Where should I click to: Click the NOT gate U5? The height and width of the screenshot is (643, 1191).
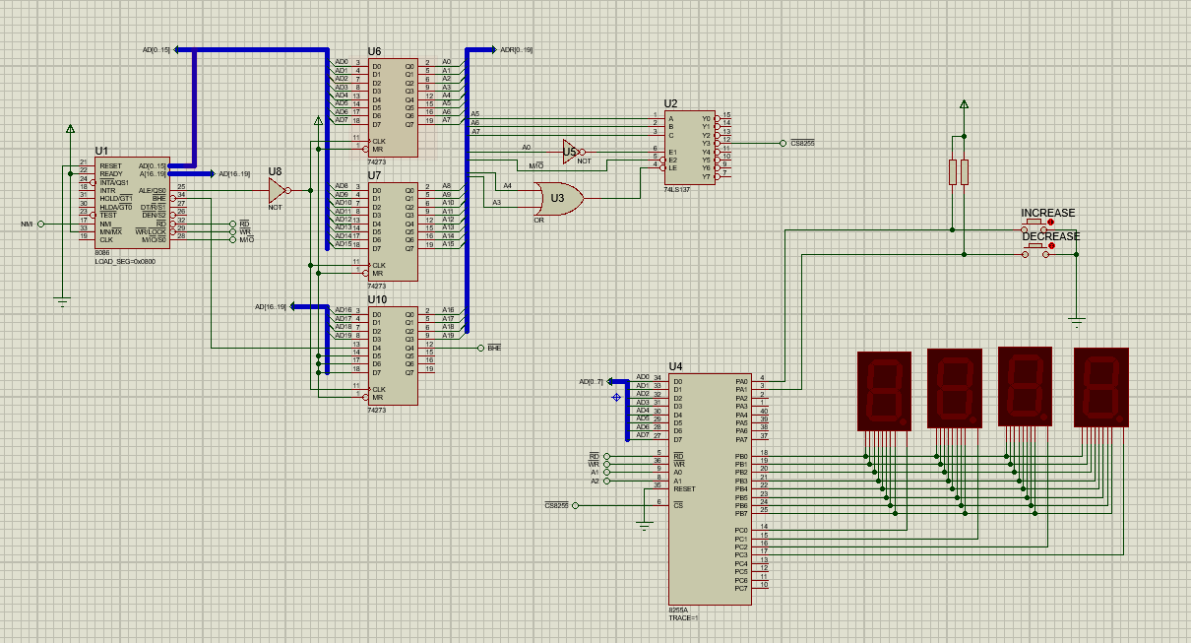(569, 152)
